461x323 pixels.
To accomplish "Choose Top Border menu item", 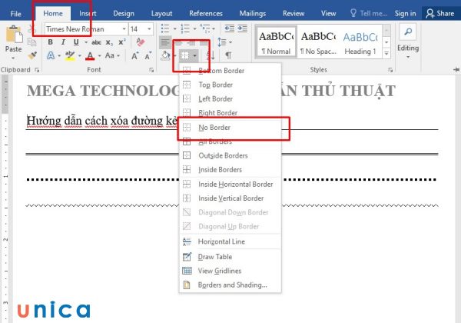I will [x=230, y=85].
